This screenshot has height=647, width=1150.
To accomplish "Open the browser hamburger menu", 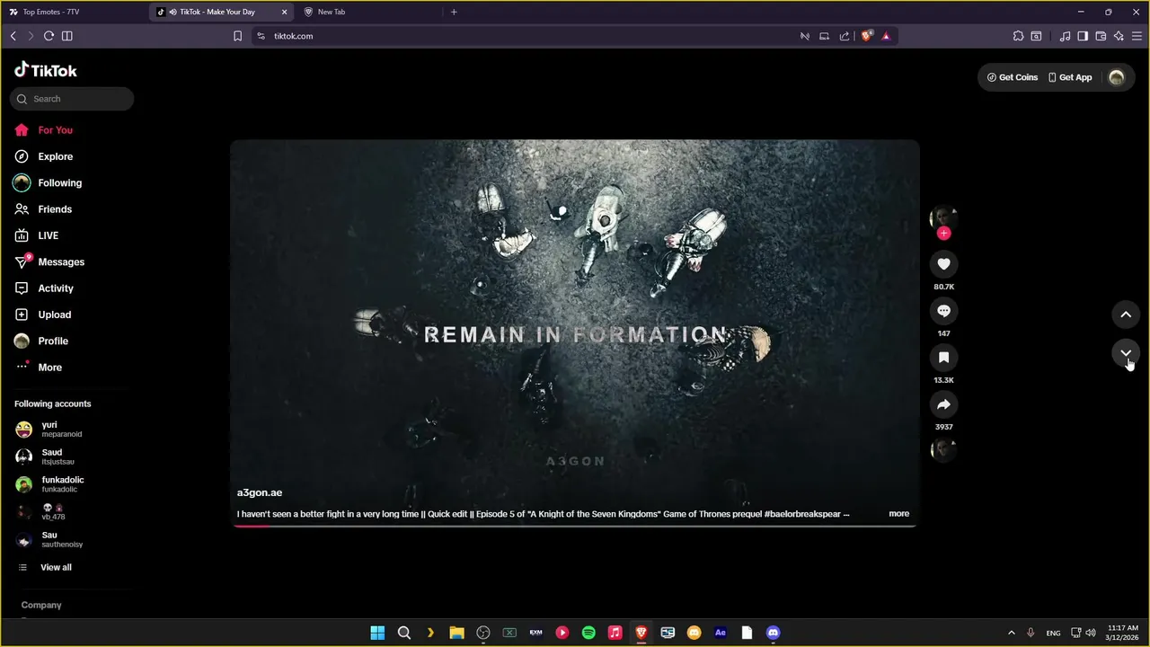I will coord(1137,36).
